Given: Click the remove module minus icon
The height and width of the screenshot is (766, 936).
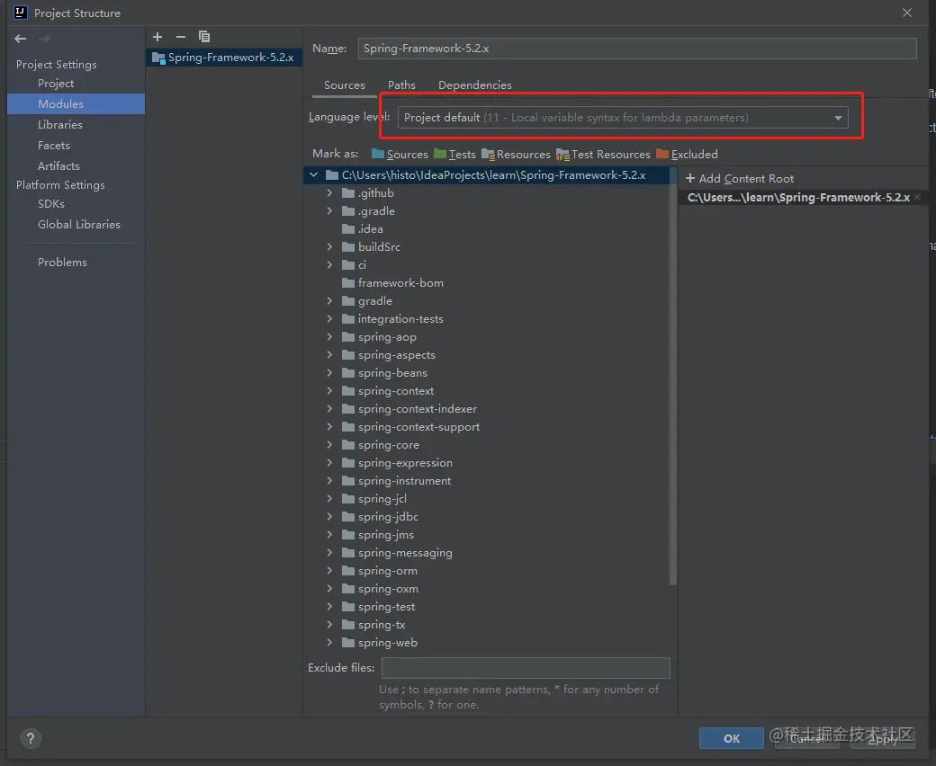Looking at the screenshot, I should click(x=181, y=37).
